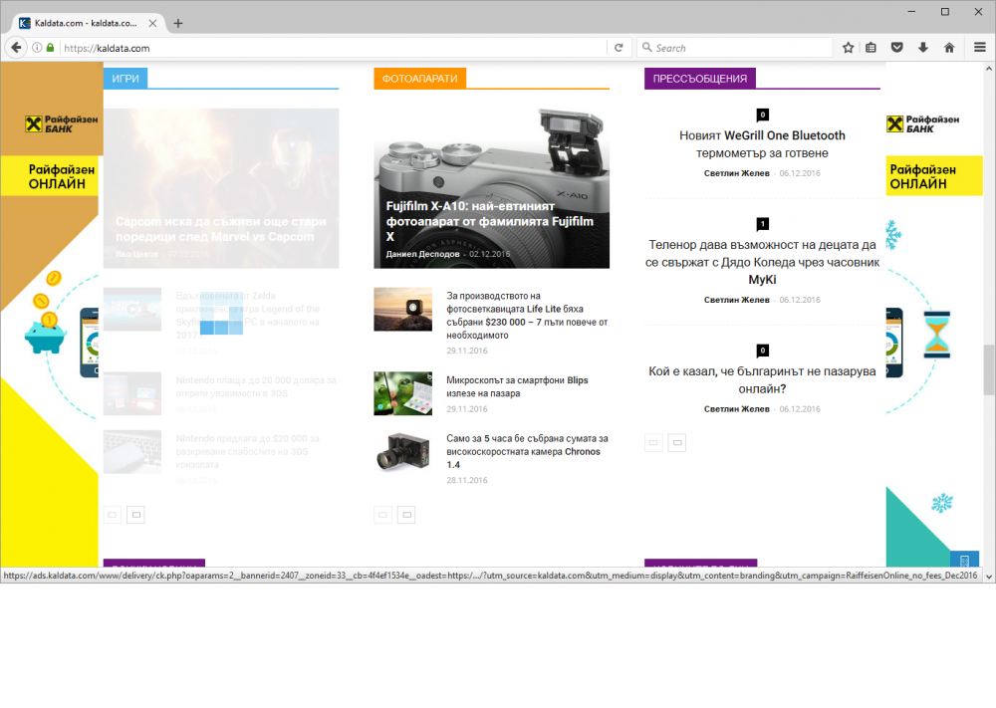Click right Райфайзен БАНК ad logo

(x=922, y=123)
